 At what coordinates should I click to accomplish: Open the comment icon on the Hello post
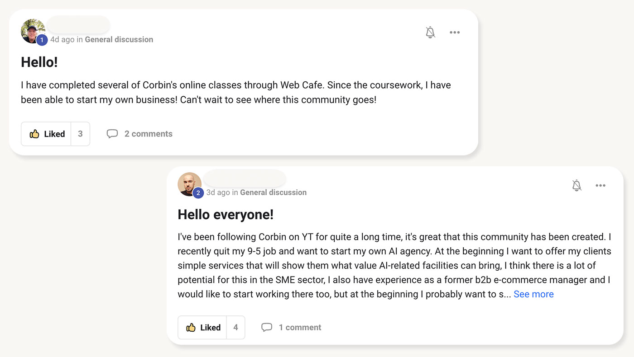coord(112,133)
